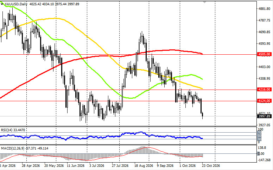Click the RSI level 70 label
The image size is (273, 170).
pos(259,133)
